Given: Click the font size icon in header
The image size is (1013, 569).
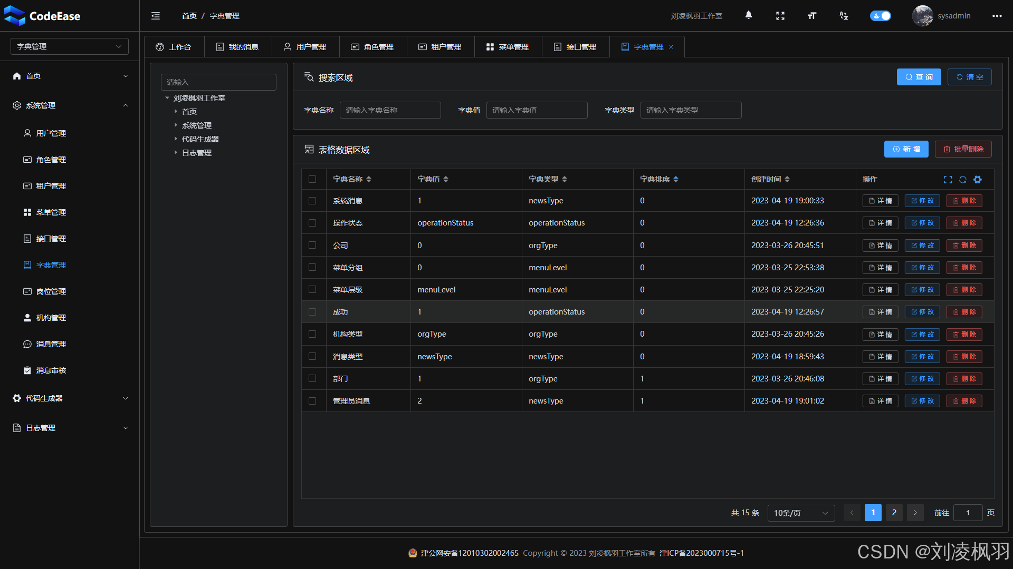Looking at the screenshot, I should coord(811,16).
